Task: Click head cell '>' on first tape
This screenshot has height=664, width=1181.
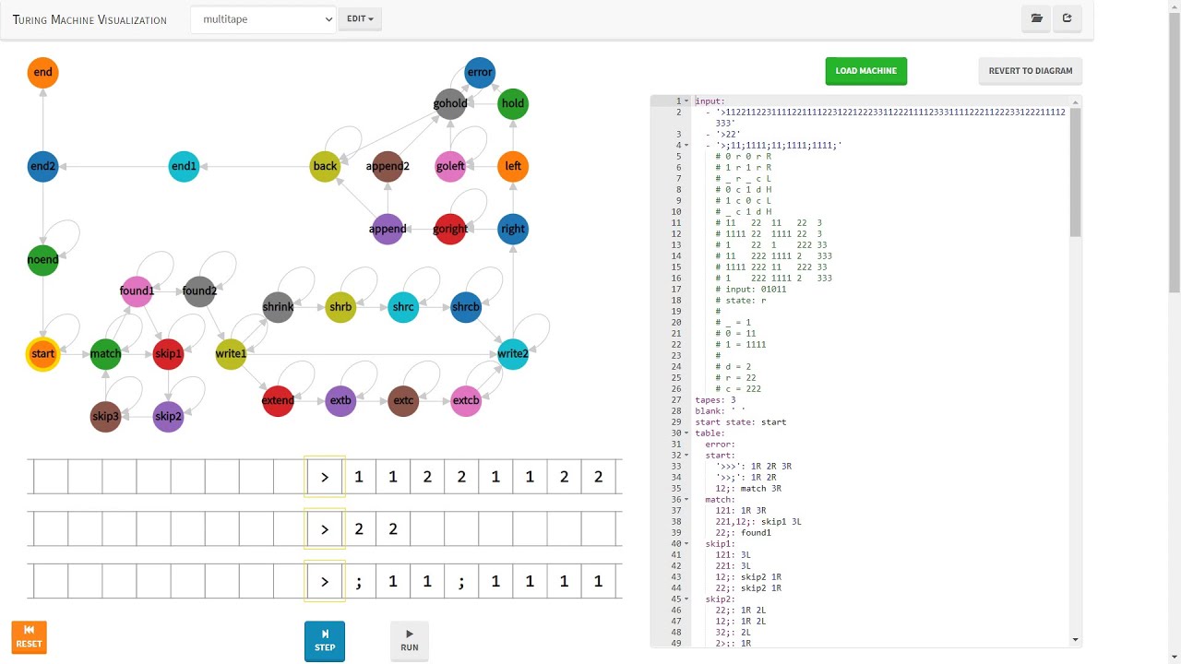Action: coord(325,477)
